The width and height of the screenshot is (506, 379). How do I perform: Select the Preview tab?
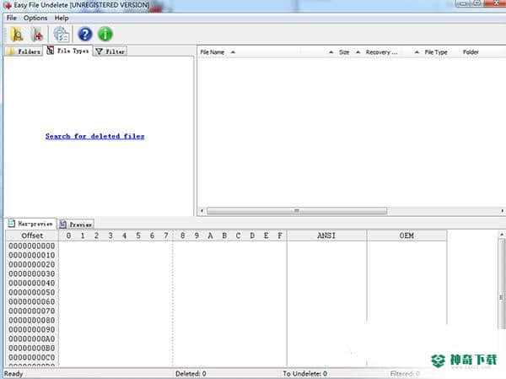click(76, 225)
